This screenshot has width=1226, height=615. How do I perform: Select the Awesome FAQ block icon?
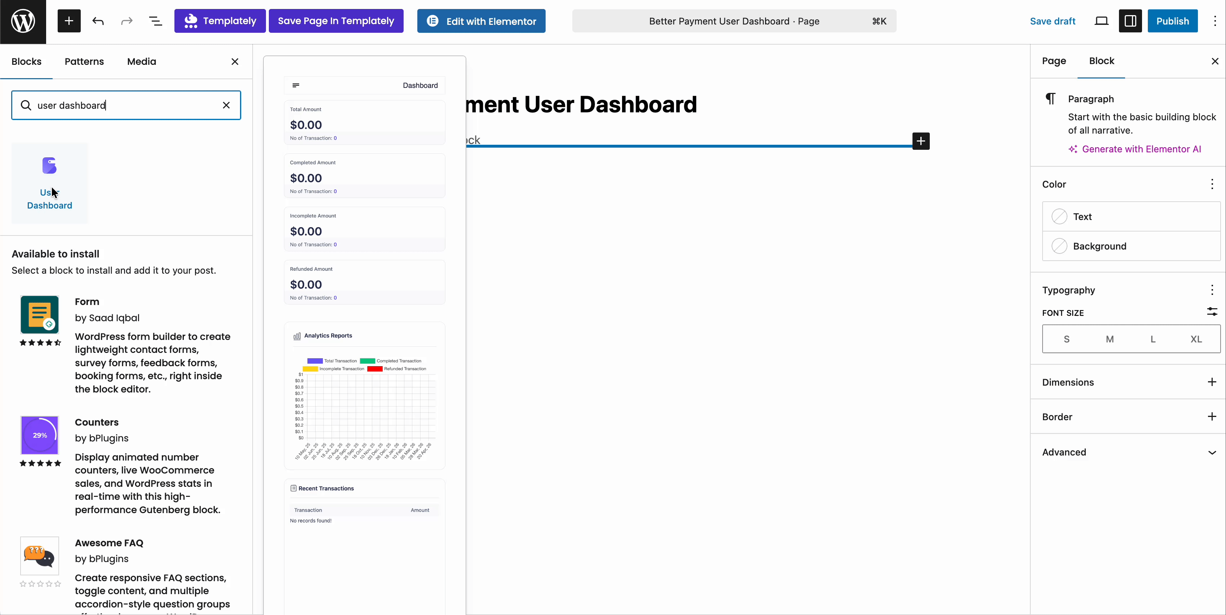point(40,556)
